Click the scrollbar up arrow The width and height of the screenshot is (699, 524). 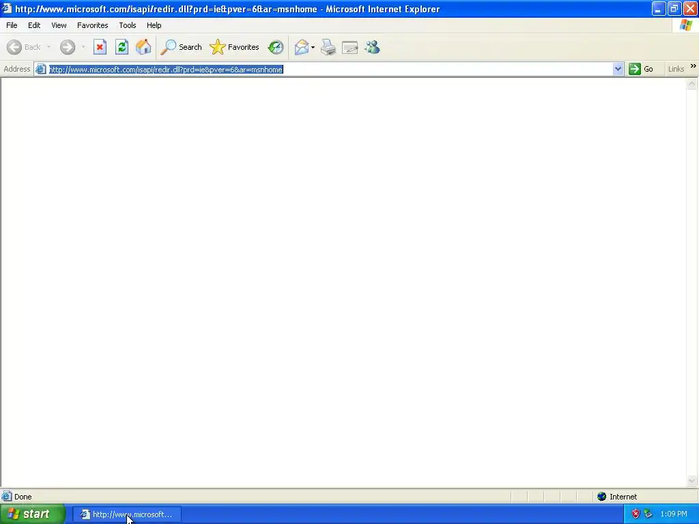[x=692, y=84]
